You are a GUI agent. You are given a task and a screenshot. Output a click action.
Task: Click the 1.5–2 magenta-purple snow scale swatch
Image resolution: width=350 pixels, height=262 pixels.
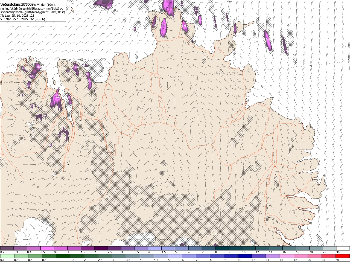[87, 248]
